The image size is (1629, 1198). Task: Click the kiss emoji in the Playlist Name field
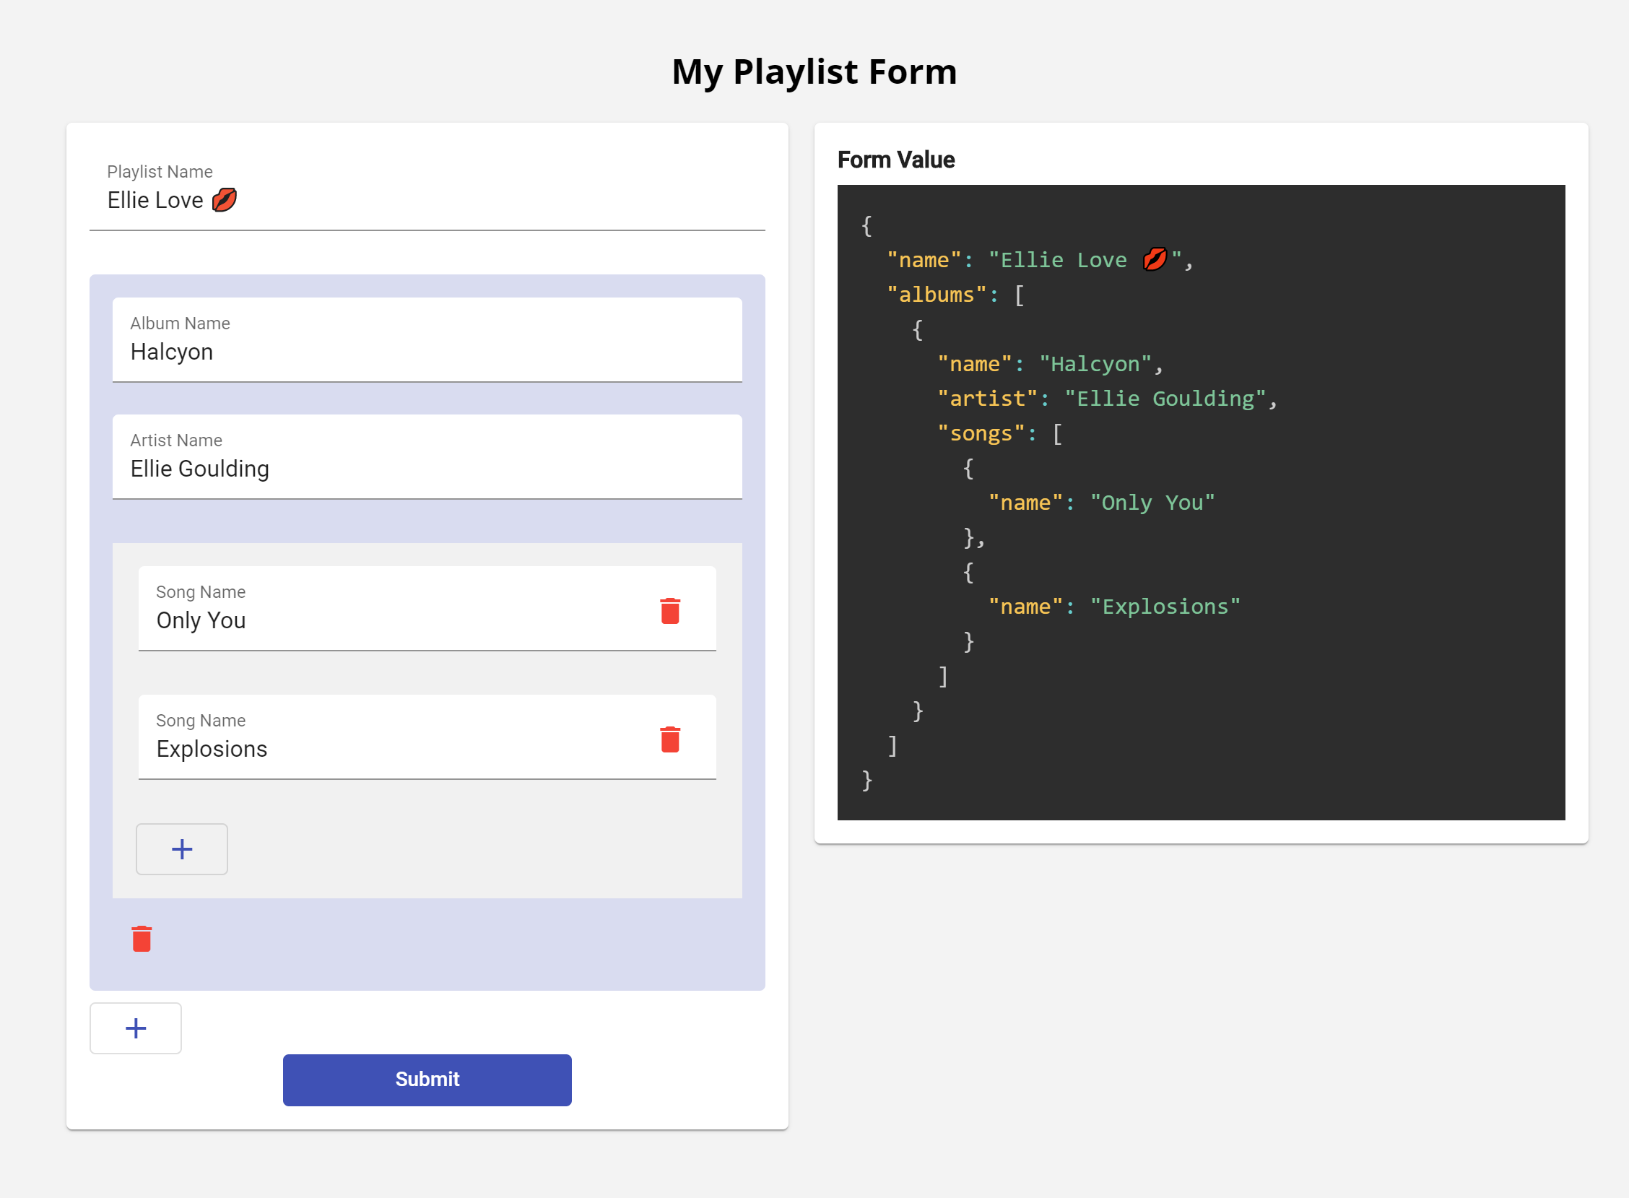224,199
